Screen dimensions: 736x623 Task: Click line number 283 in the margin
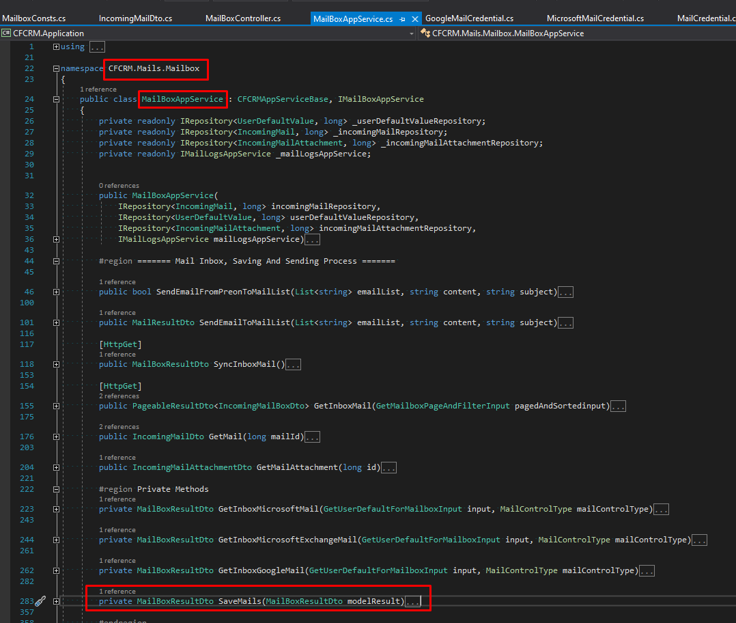(27, 601)
